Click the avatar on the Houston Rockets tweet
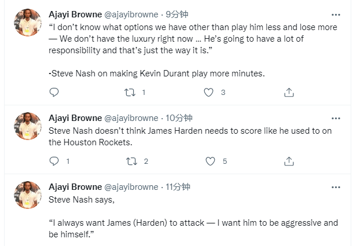This screenshot has height=246, width=353. coord(28,126)
